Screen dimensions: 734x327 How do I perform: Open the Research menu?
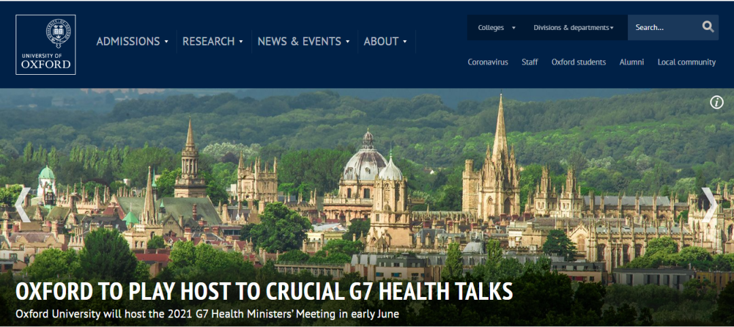tap(213, 41)
